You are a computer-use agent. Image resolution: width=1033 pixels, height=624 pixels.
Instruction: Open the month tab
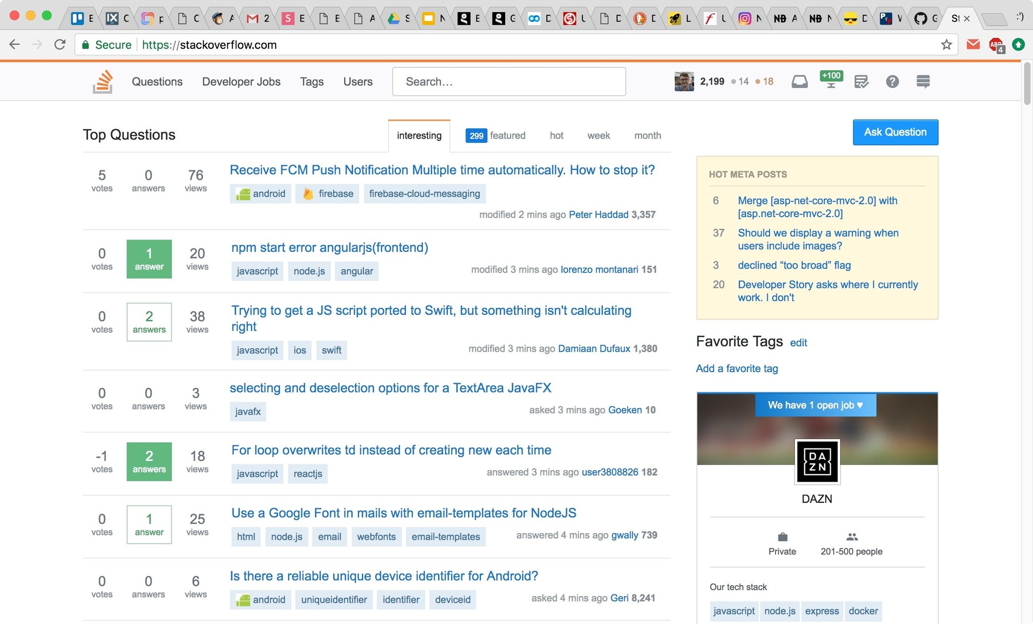click(647, 135)
